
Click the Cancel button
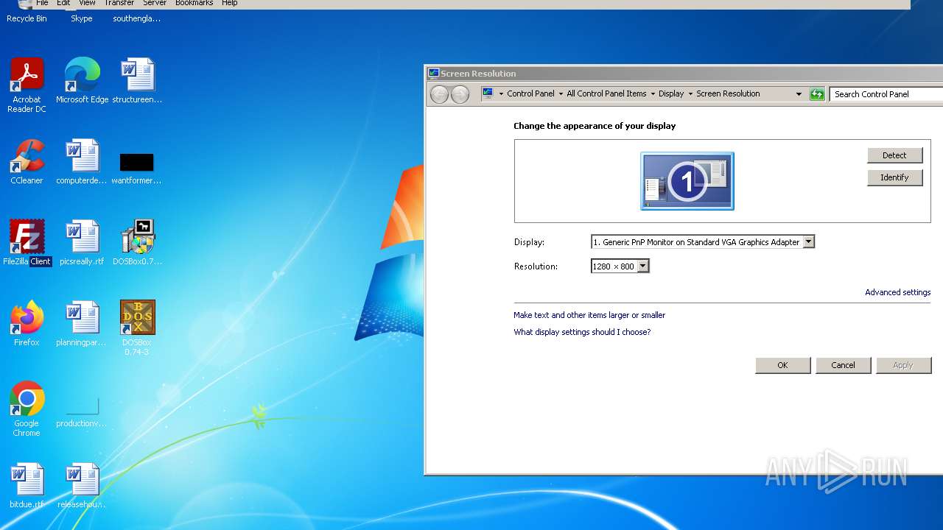[843, 365]
